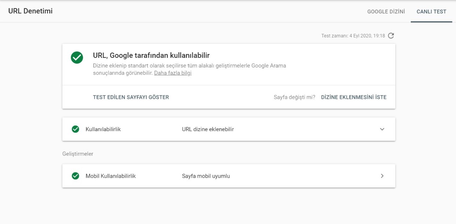
Task: Click the Geliştirmeler section heading
Action: (77, 154)
